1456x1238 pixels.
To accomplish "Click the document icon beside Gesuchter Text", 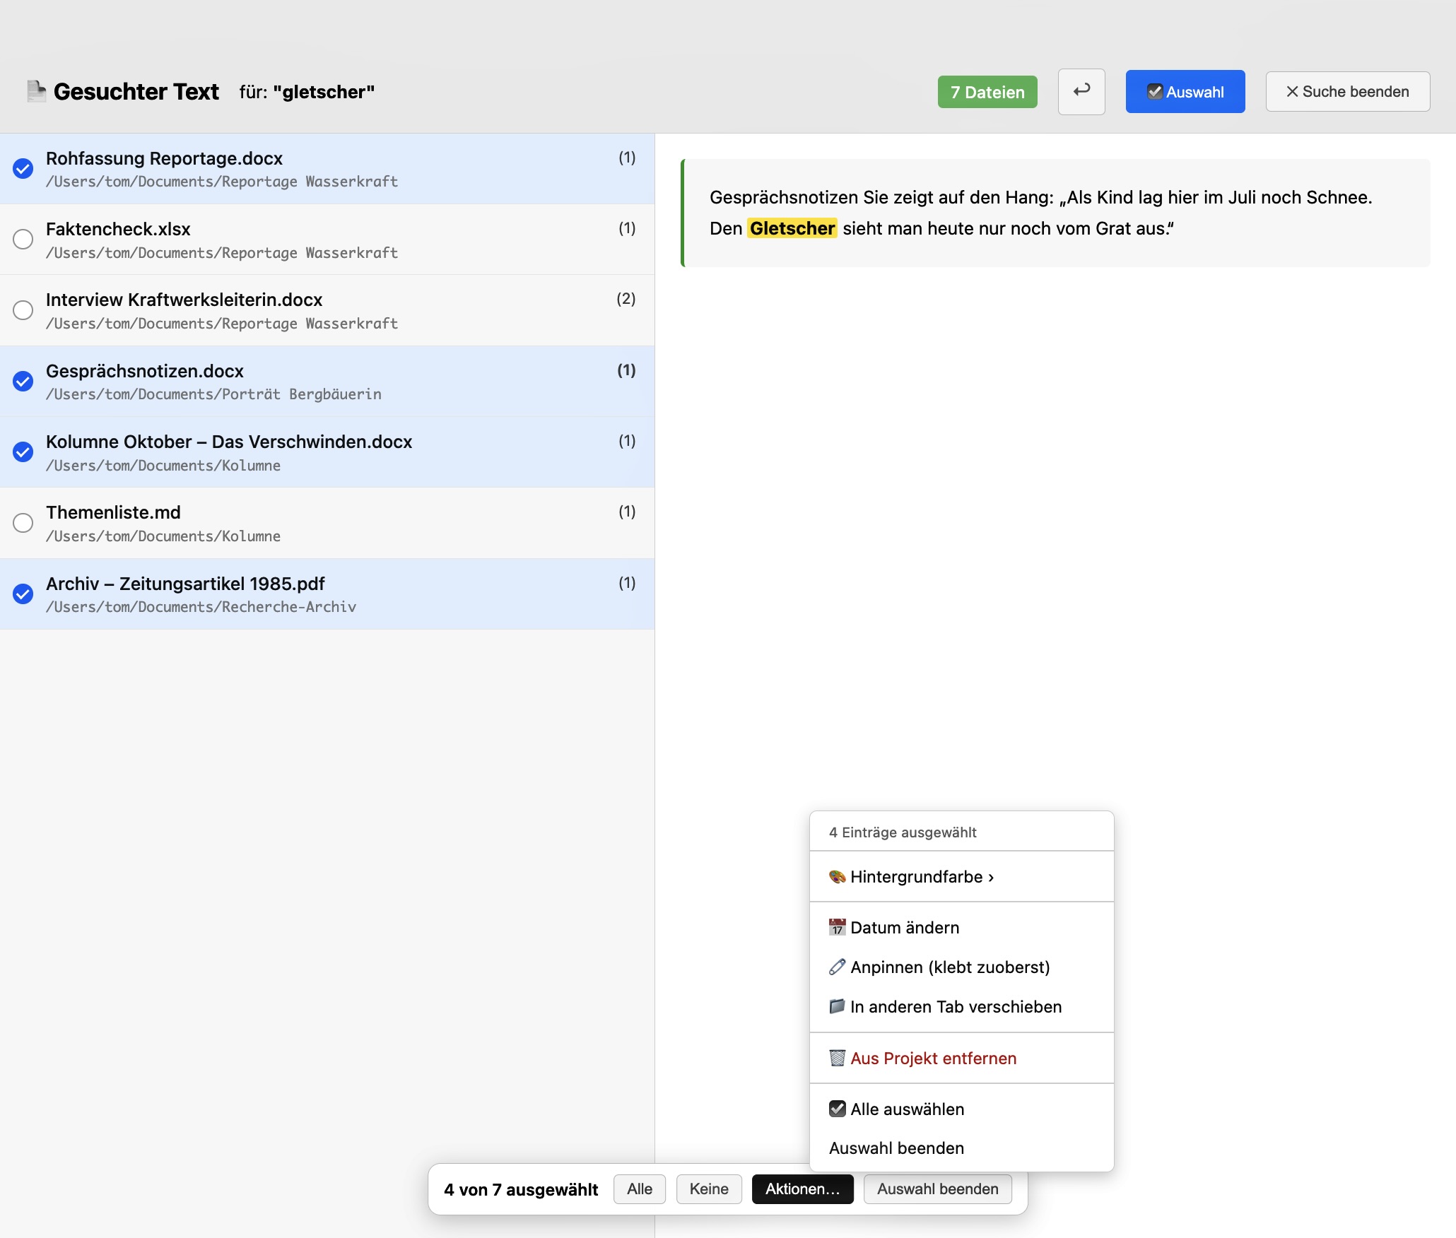I will [x=37, y=91].
